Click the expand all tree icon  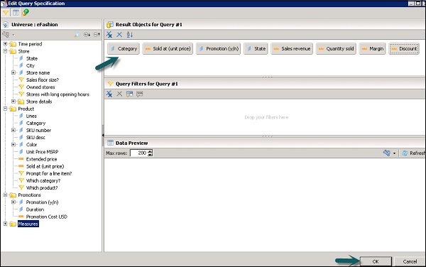[x=87, y=35]
